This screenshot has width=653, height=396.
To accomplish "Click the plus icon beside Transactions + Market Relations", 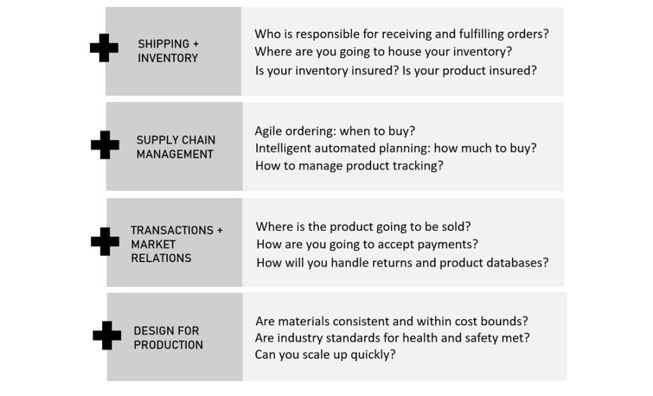I will (105, 242).
